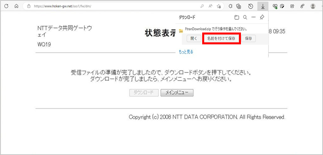Click the downloads arrow toolbar icon
Image resolution: width=323 pixels, height=155 pixels.
[x=263, y=6]
